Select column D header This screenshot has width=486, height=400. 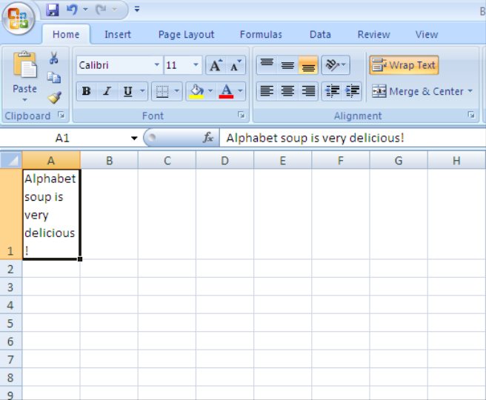click(224, 160)
